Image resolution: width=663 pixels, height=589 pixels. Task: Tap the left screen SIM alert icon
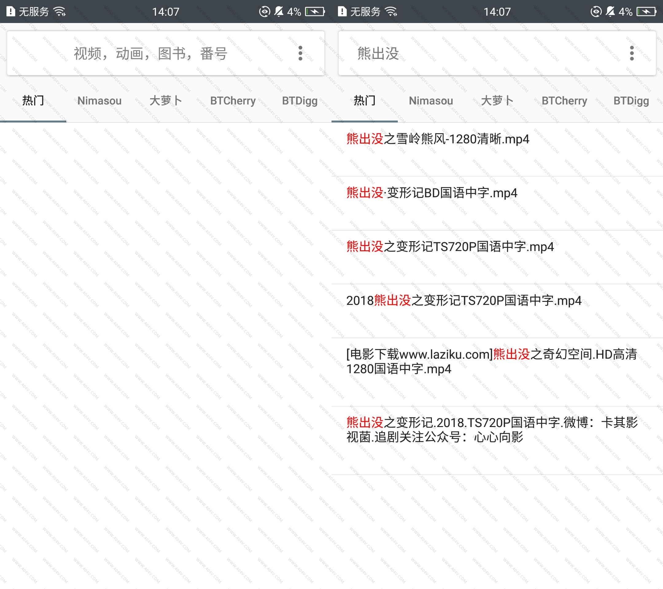pyautogui.click(x=11, y=12)
